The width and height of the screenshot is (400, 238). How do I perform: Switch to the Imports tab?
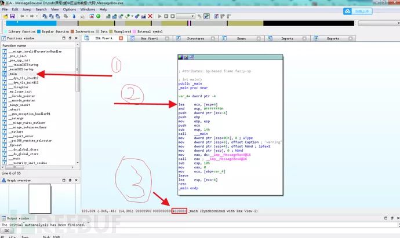coord(287,38)
